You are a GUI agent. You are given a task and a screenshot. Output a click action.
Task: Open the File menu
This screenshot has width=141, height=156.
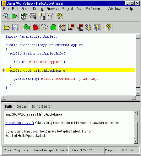[6, 9]
